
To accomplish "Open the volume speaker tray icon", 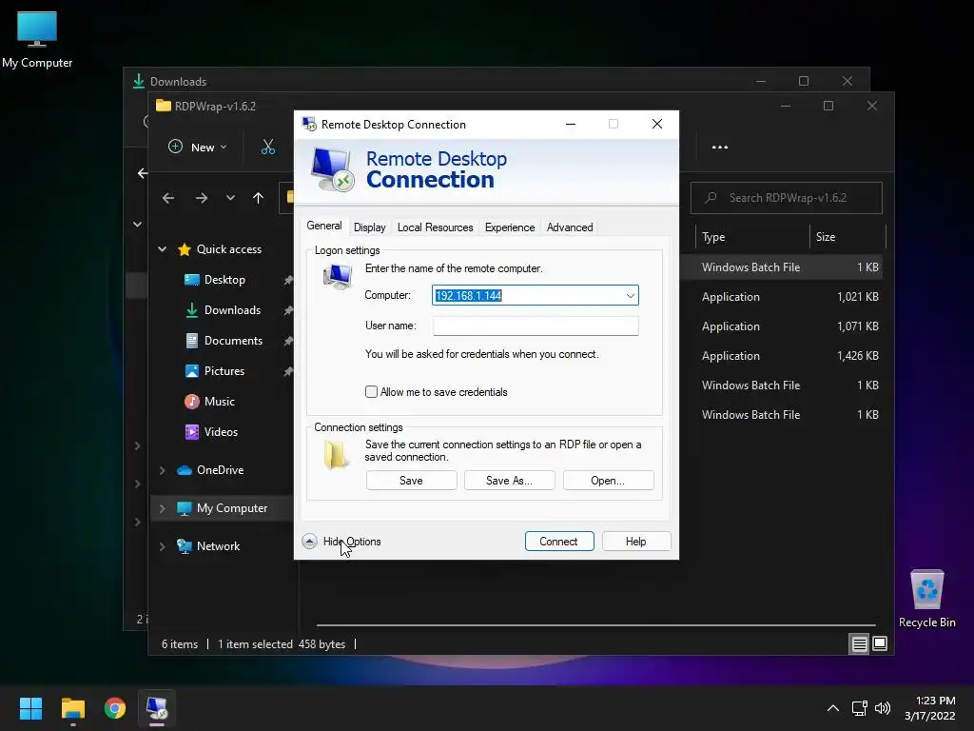I will point(882,708).
